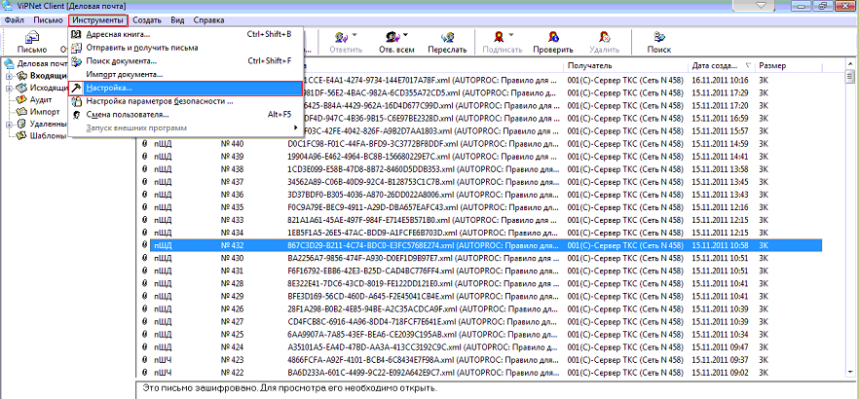Choose Настройка… menu entry

[186, 88]
